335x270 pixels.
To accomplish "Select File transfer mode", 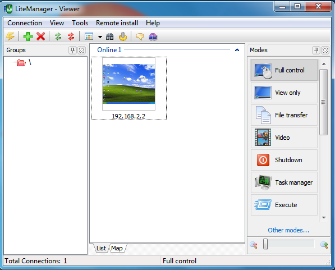I will [x=284, y=115].
